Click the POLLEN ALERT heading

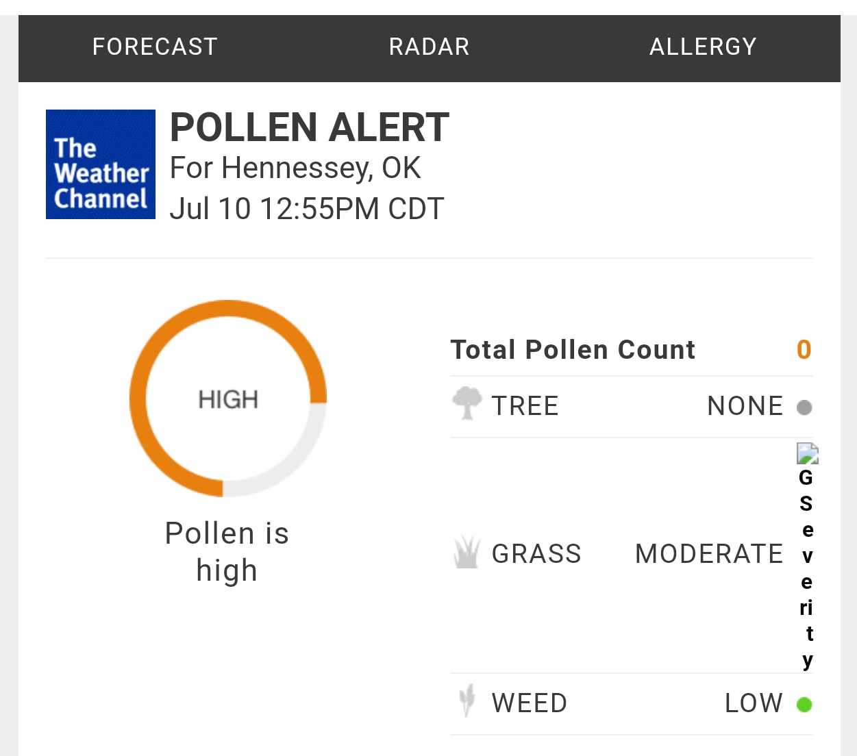(x=310, y=127)
